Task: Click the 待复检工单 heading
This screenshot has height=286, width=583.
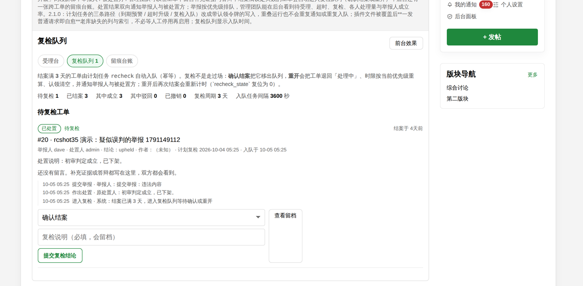Action: (x=53, y=112)
